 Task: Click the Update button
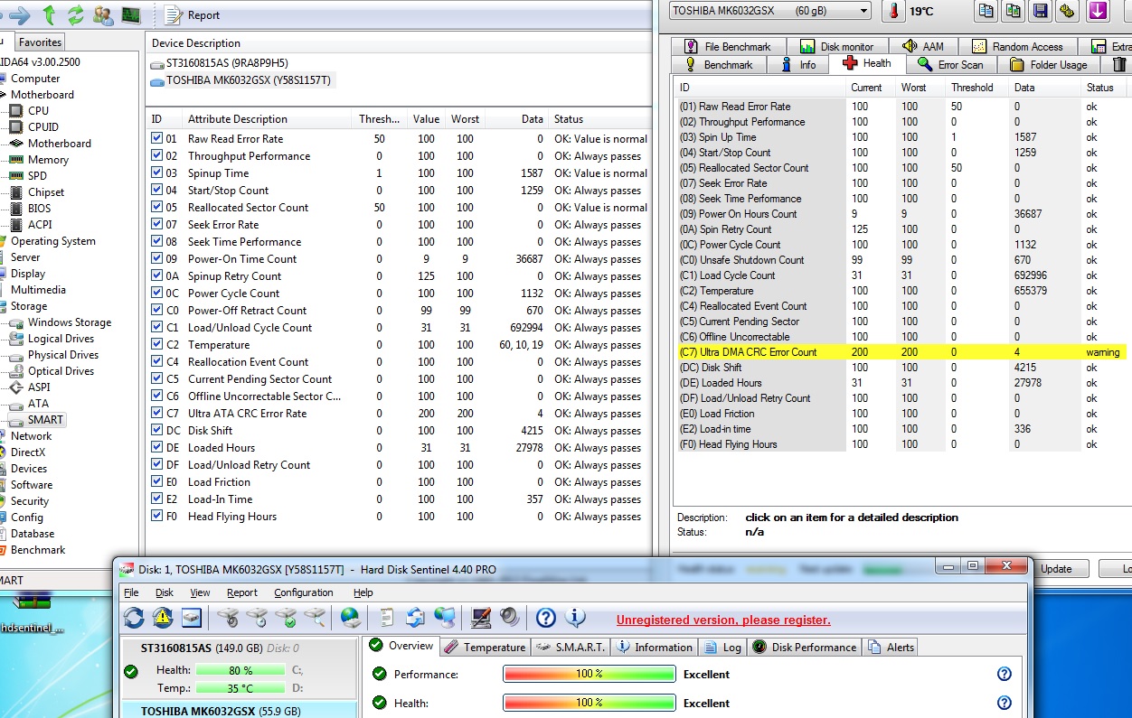tap(1055, 569)
